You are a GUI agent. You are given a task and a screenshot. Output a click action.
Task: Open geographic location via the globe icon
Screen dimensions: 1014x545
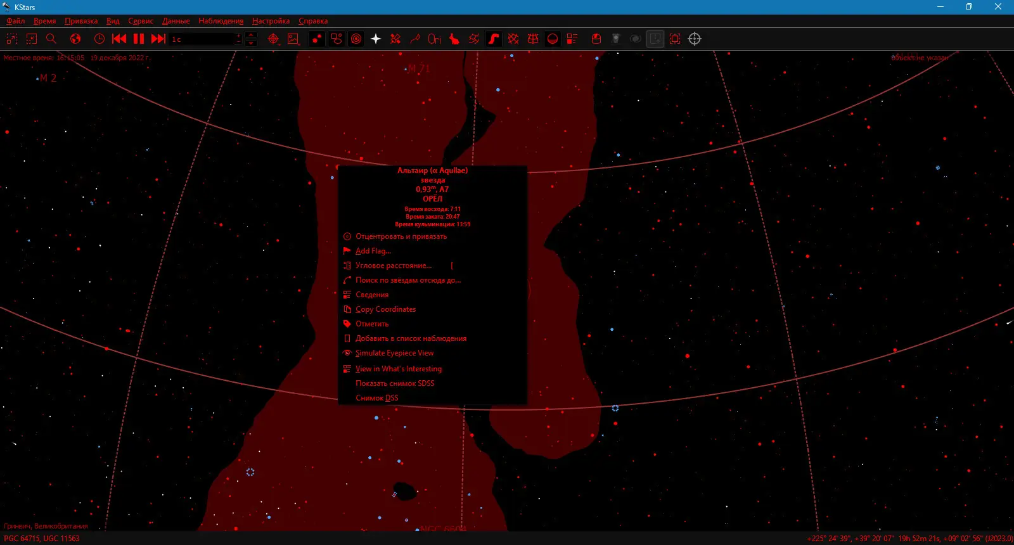click(x=75, y=39)
